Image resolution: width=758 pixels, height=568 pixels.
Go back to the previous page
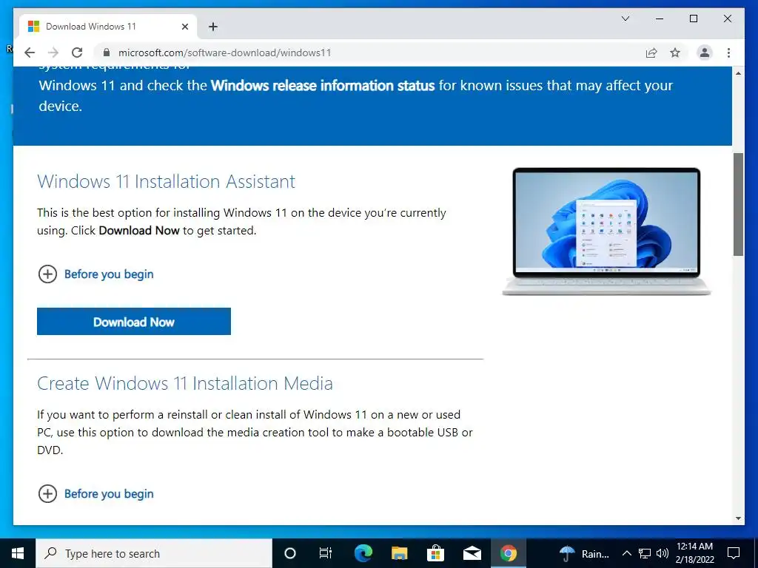click(x=30, y=53)
